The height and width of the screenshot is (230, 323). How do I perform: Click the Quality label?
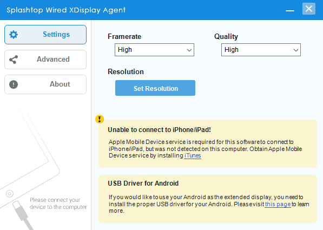pos(226,36)
